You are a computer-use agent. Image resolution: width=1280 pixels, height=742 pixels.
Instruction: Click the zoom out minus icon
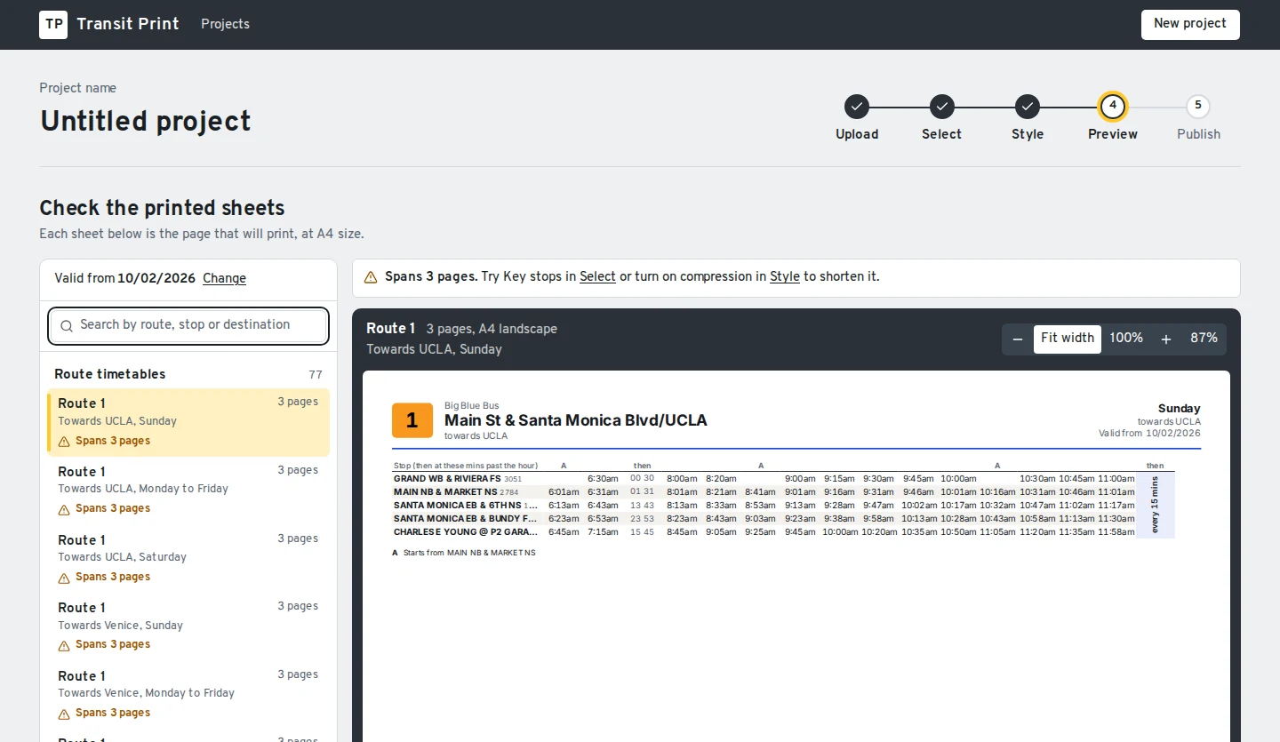pyautogui.click(x=1018, y=339)
